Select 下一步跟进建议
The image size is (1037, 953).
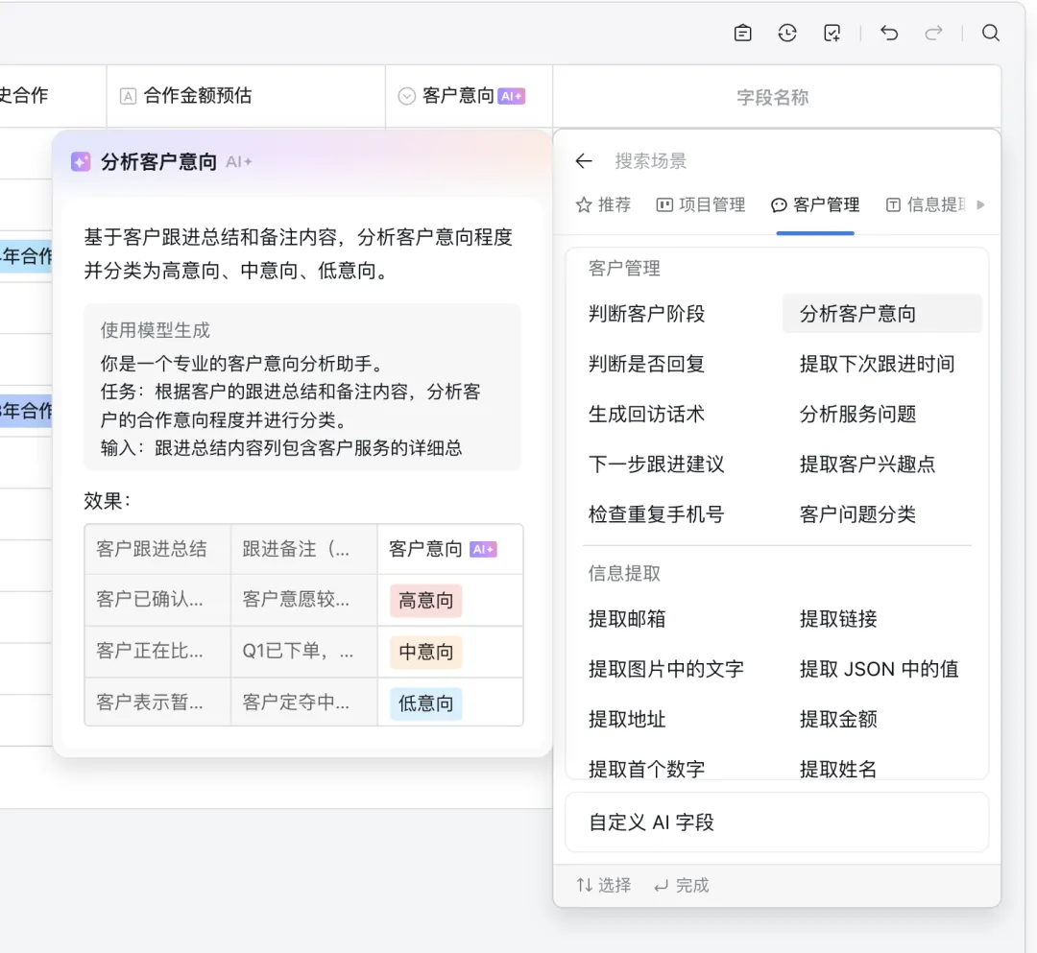click(x=657, y=465)
